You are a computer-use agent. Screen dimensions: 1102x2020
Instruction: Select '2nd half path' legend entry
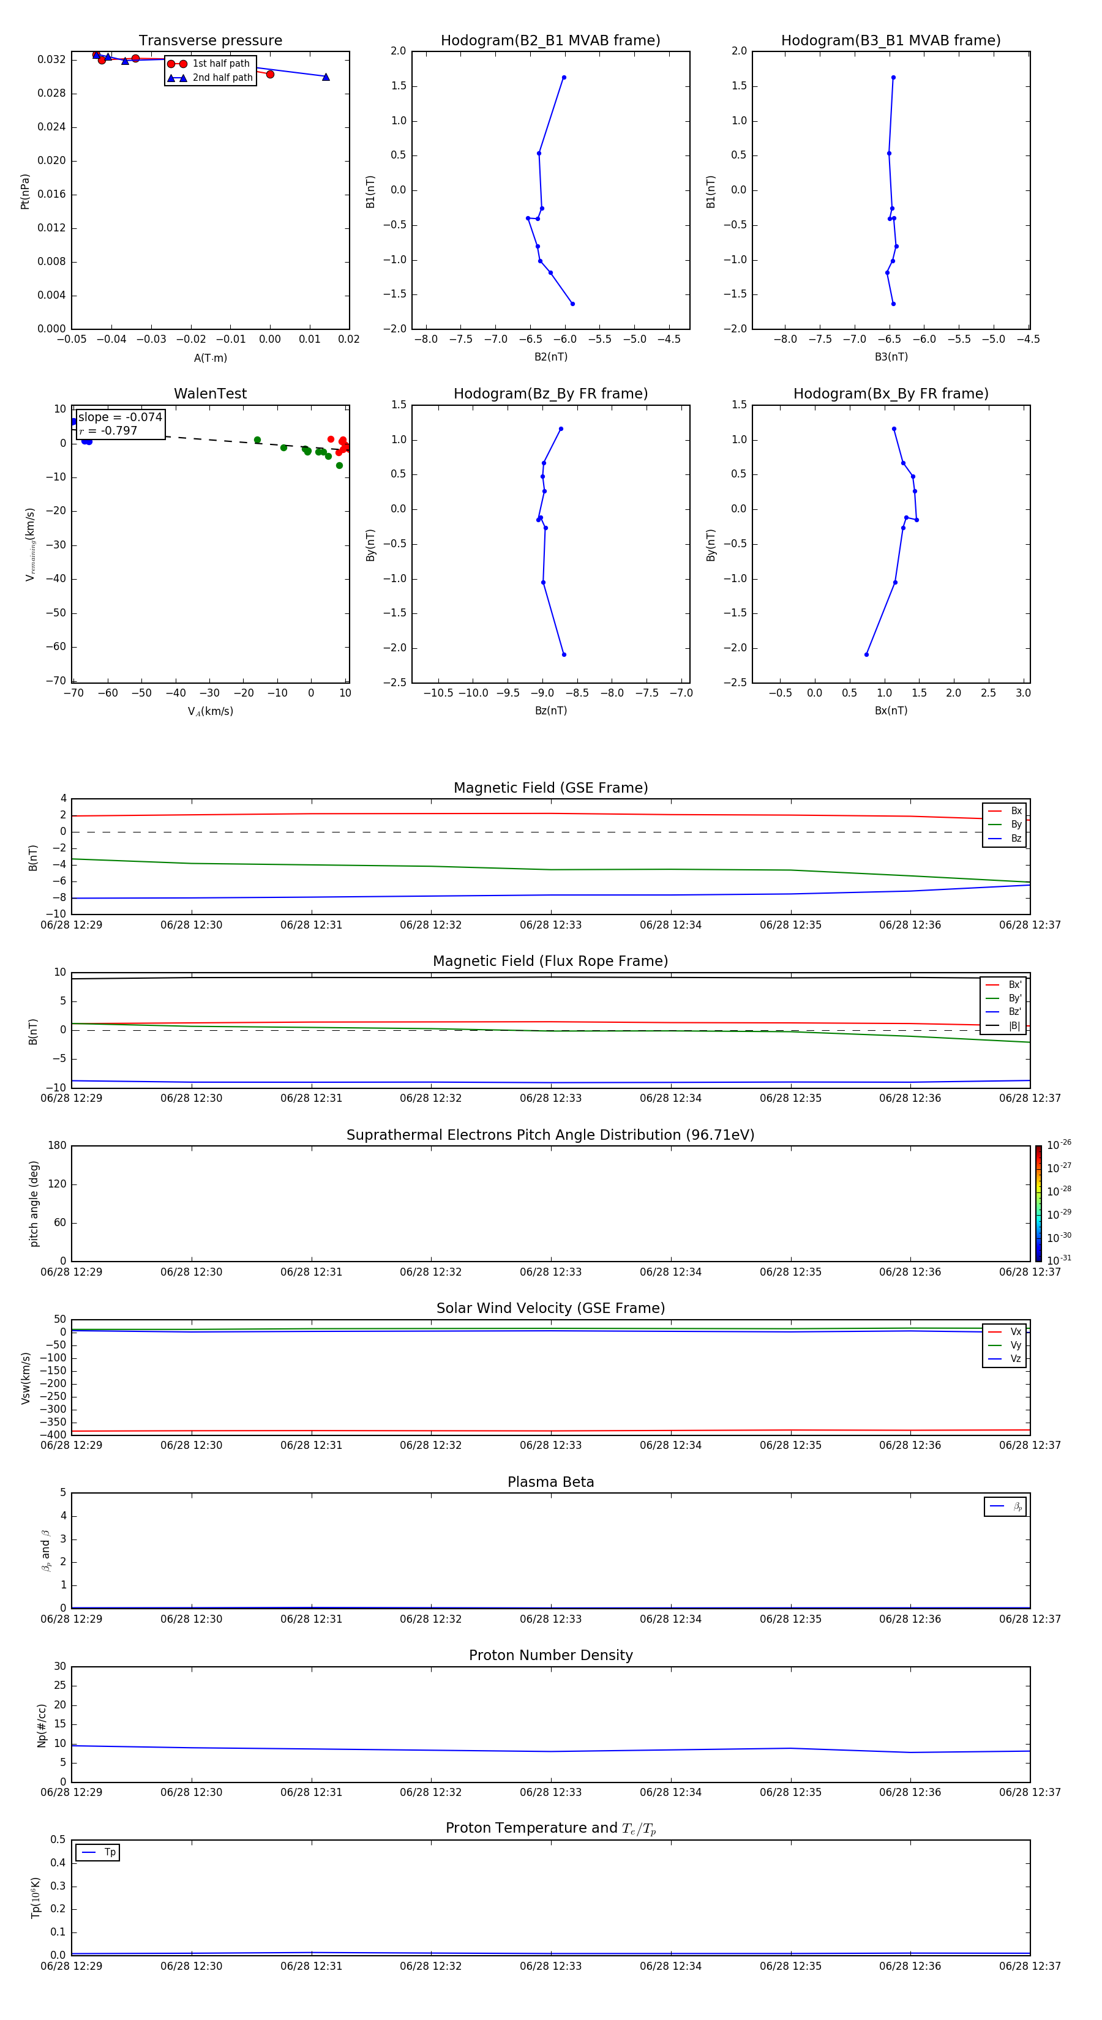[209, 78]
